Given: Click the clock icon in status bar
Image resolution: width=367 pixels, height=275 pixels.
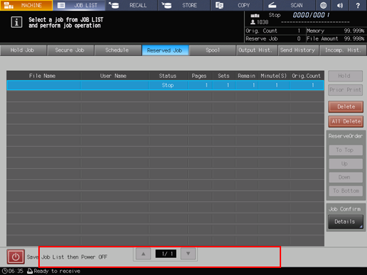Looking at the screenshot, I should [x=4, y=271].
